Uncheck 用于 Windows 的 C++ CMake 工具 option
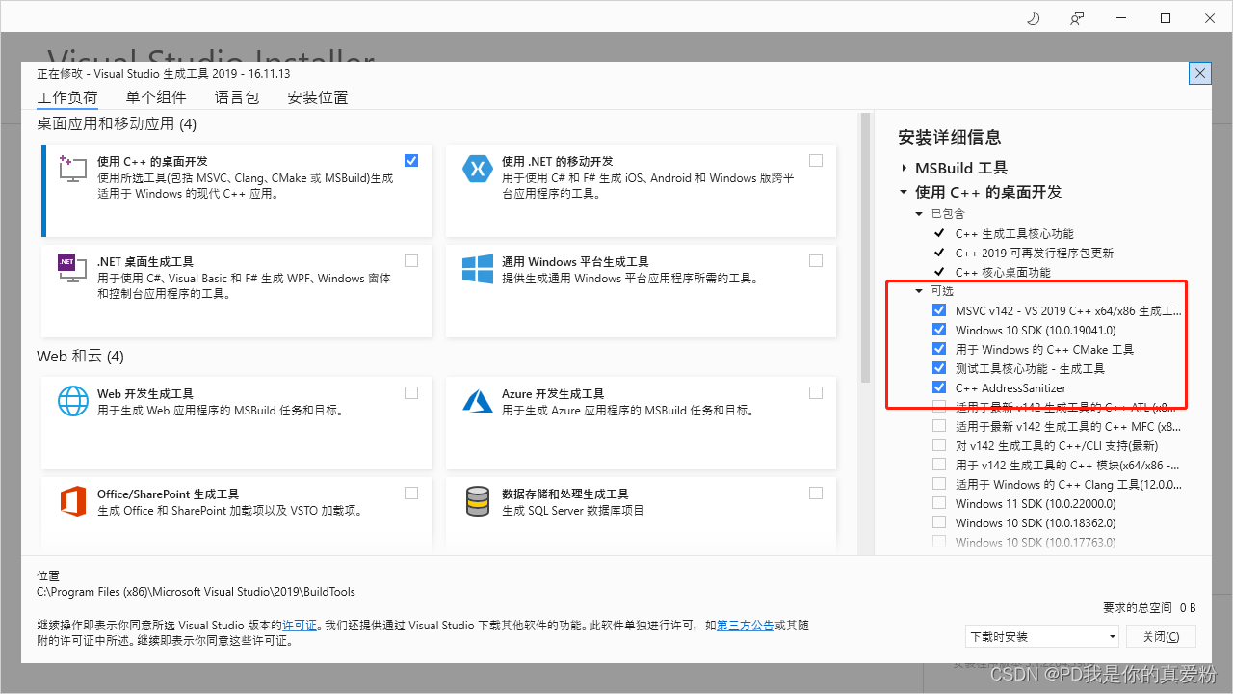 point(939,349)
